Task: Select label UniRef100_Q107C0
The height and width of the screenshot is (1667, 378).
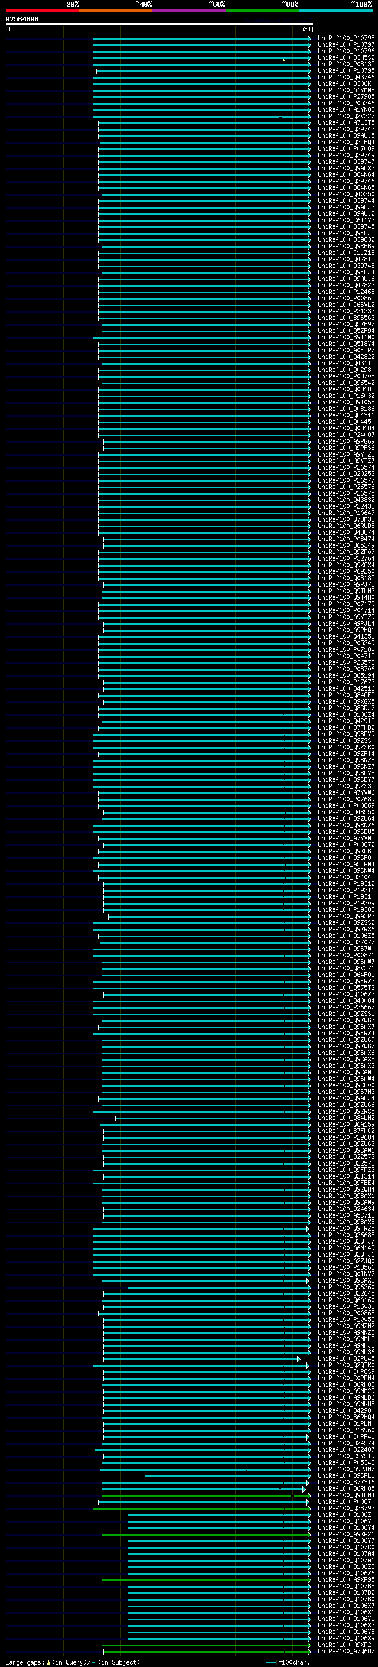Action: tap(346, 1546)
